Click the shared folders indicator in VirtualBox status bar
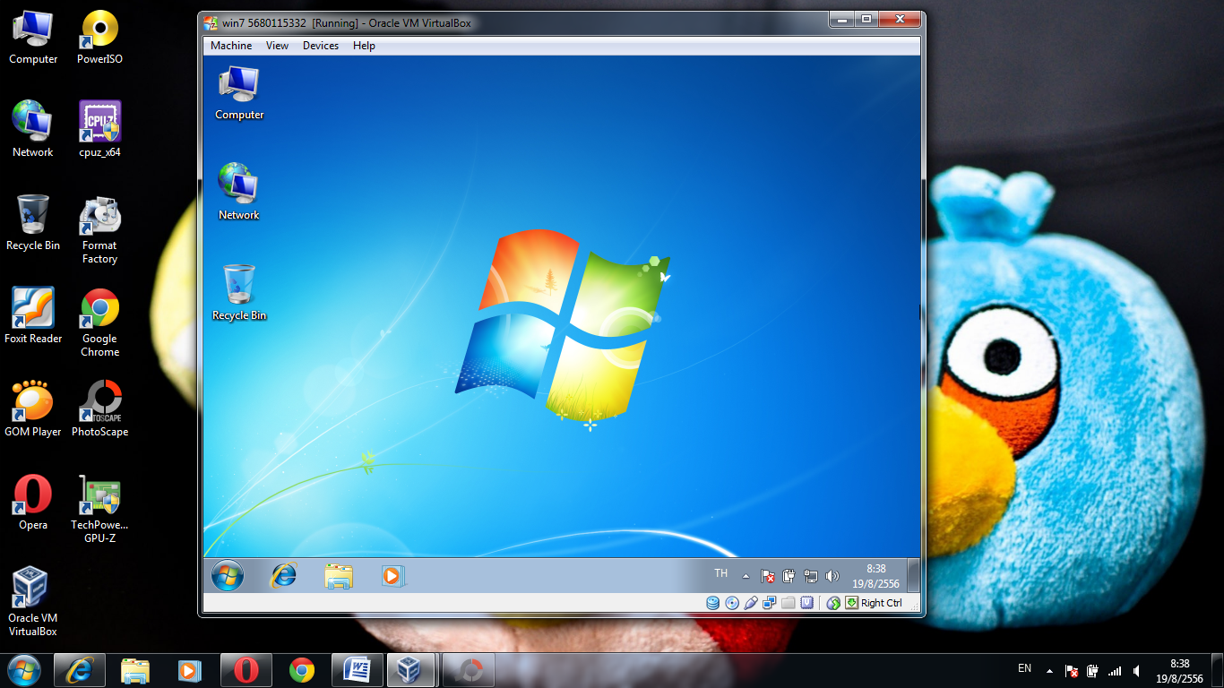This screenshot has height=688, width=1224. (789, 603)
